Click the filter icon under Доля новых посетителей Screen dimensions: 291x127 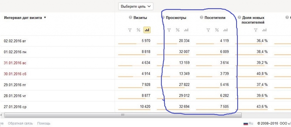256,30
